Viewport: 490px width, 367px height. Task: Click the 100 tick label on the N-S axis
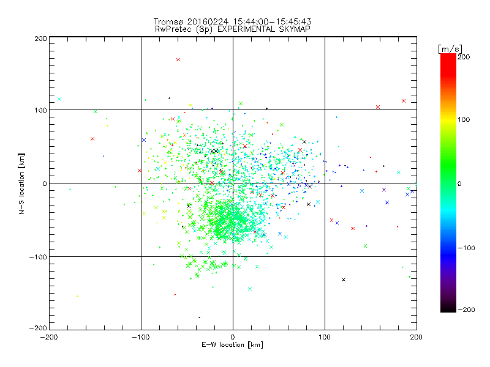[x=40, y=110]
